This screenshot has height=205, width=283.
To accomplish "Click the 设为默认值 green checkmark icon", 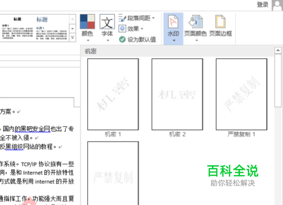I will pos(122,39).
